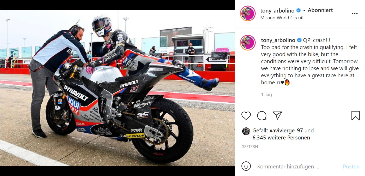Image resolution: width=365 pixels, height=176 pixels.
Task: Open the tony_arbolino profile from header username
Action: point(277,11)
